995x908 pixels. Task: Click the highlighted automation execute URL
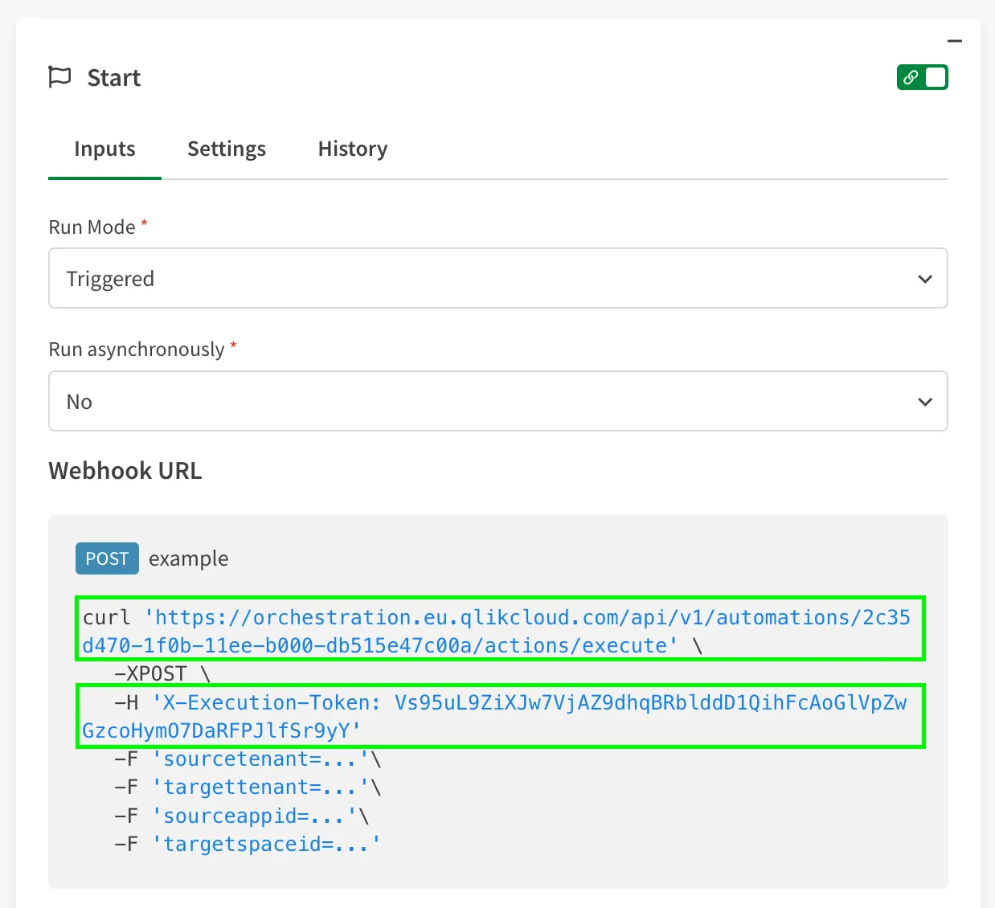[498, 631]
